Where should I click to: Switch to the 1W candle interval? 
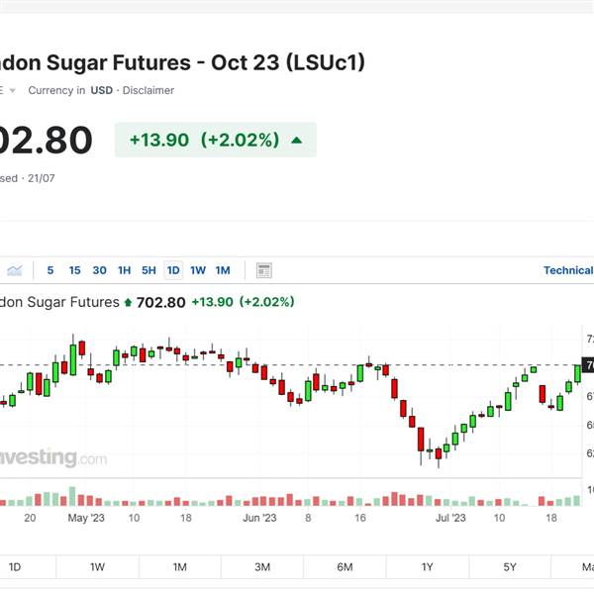[198, 270]
